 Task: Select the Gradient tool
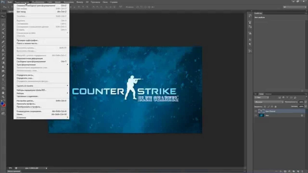tap(3, 63)
